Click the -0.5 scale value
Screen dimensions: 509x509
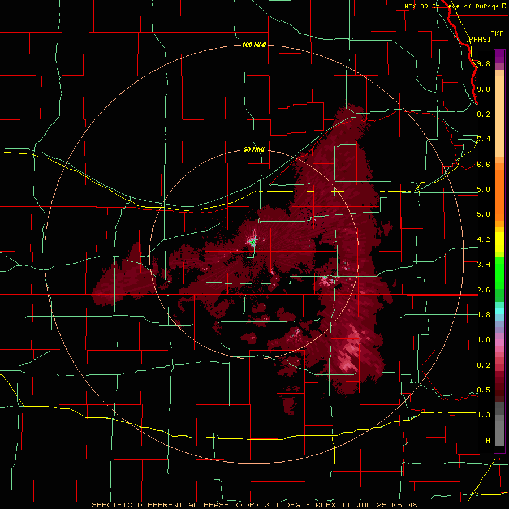[481, 390]
